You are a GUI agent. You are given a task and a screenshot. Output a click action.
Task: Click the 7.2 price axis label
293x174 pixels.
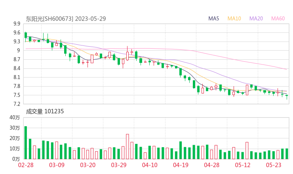pyautogui.click(x=17, y=104)
